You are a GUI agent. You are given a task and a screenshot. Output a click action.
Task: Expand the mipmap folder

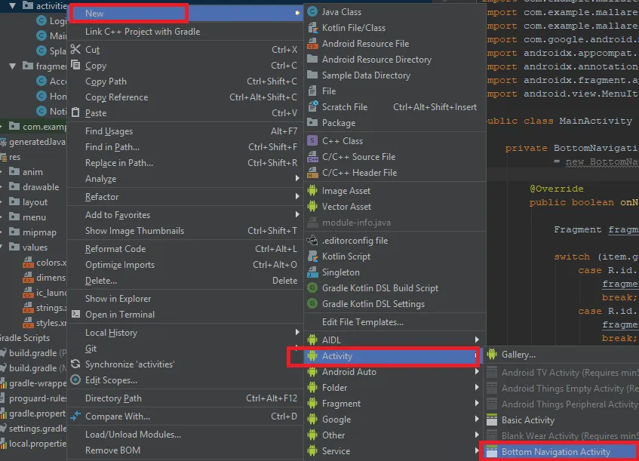(38, 232)
